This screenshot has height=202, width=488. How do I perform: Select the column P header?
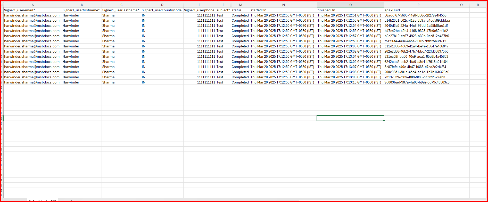[418, 5]
